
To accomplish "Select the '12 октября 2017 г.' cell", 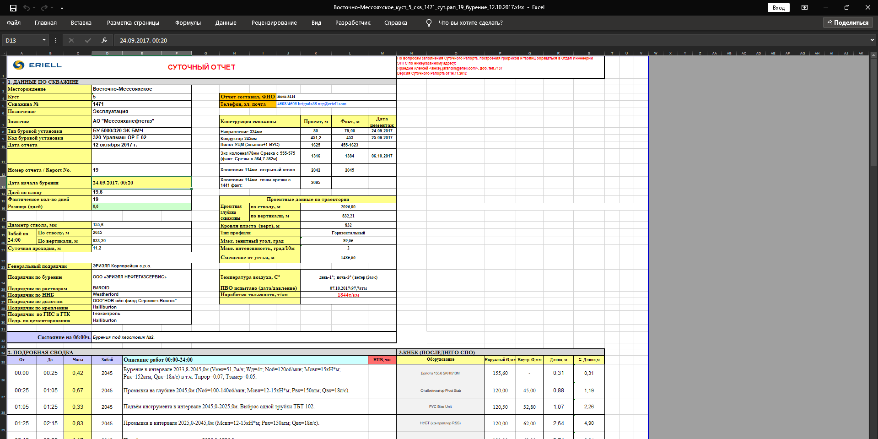I will (141, 145).
